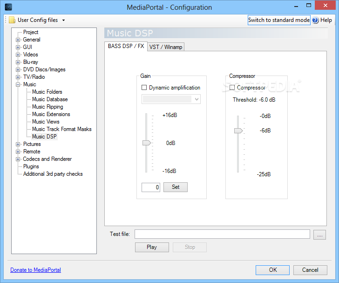Select Music Views in the tree
Image resolution: width=339 pixels, height=283 pixels.
click(46, 122)
